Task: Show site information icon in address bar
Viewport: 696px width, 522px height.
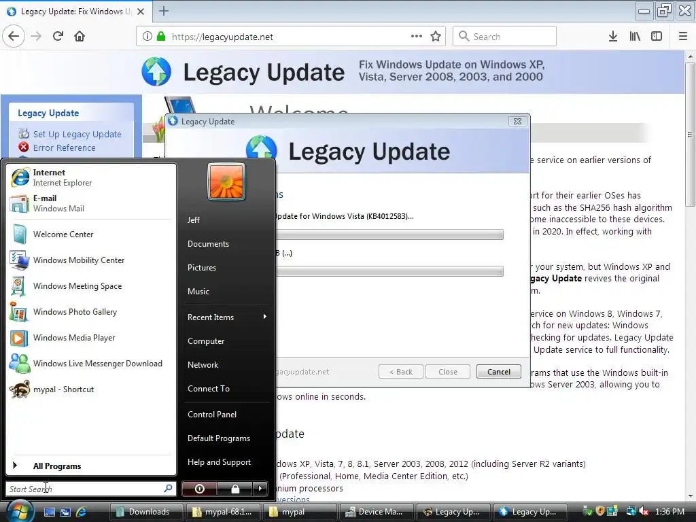Action: pyautogui.click(x=147, y=37)
